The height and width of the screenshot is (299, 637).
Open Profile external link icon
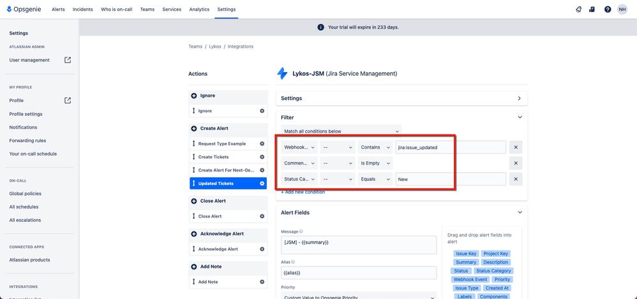68,100
